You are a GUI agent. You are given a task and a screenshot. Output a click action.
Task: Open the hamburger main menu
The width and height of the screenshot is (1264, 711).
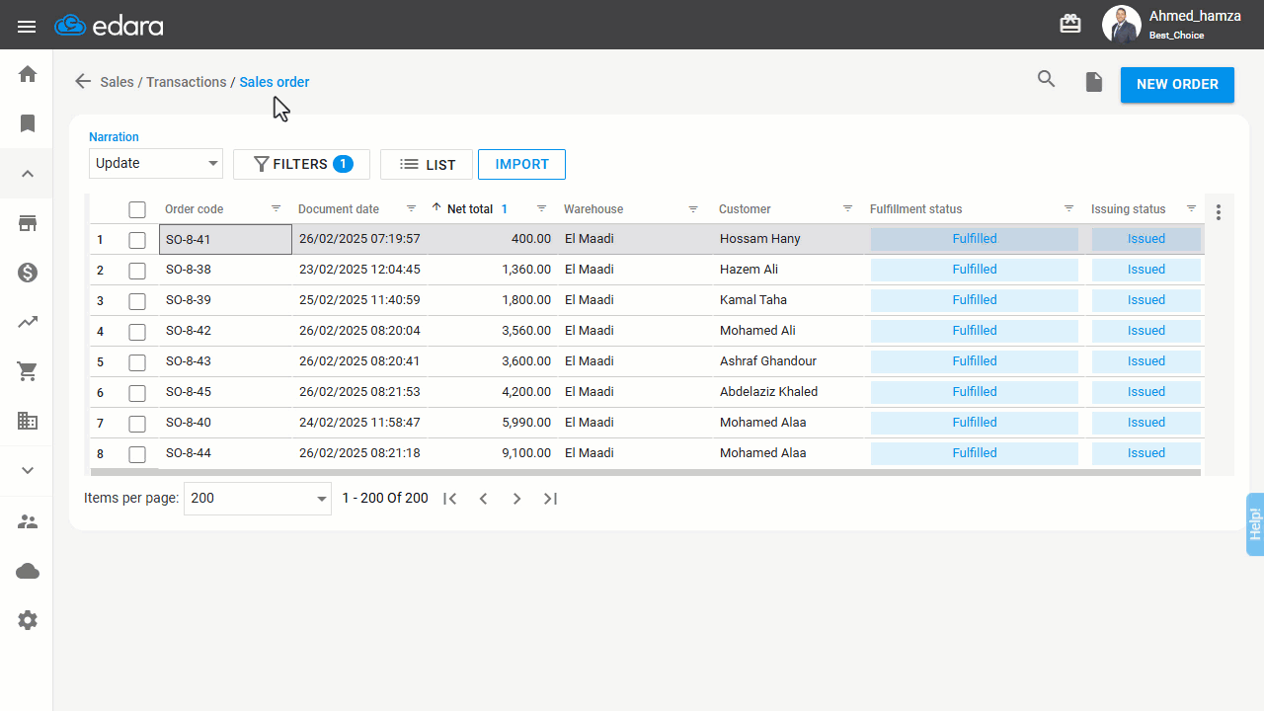point(27,27)
